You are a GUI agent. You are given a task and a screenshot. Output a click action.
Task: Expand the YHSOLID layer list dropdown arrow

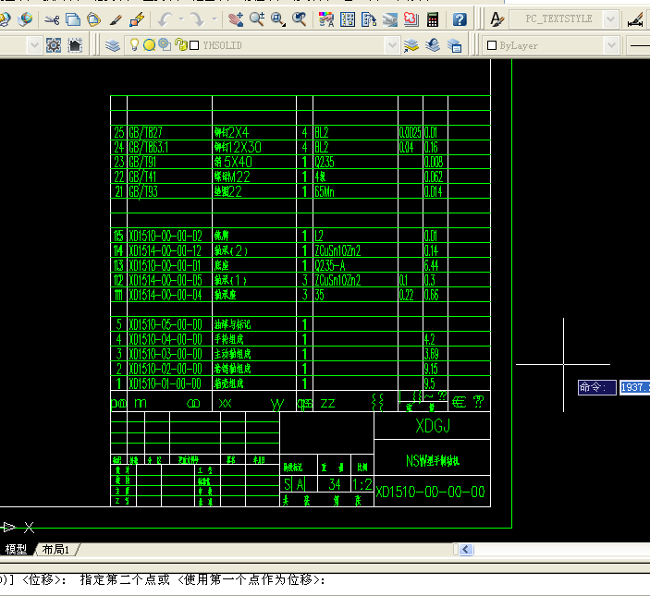click(x=392, y=45)
